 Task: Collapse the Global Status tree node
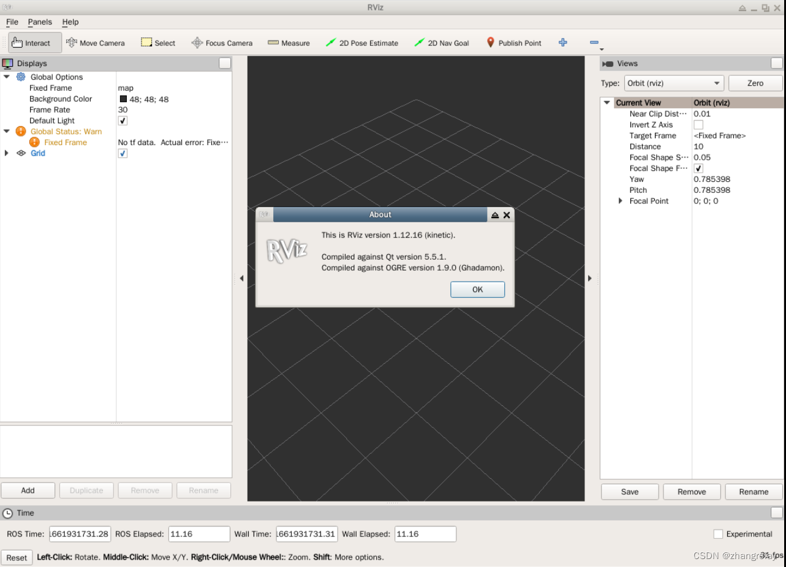coord(7,131)
